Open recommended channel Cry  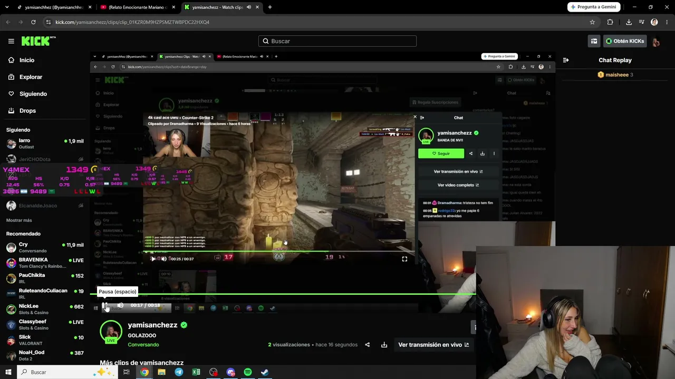tap(45, 247)
